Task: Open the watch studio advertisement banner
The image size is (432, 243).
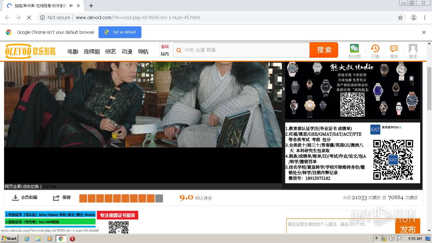Action: 353,90
